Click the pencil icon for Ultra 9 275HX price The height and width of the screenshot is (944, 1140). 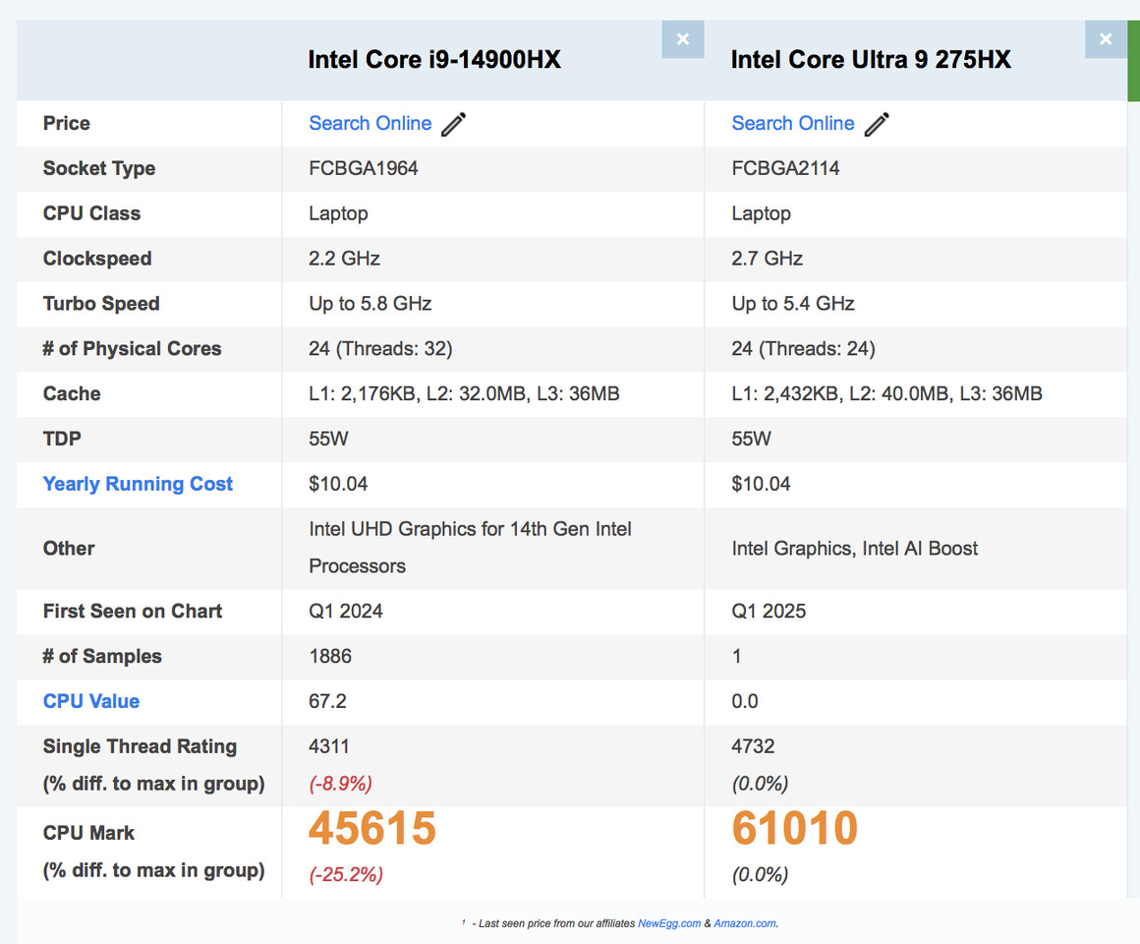click(x=877, y=124)
